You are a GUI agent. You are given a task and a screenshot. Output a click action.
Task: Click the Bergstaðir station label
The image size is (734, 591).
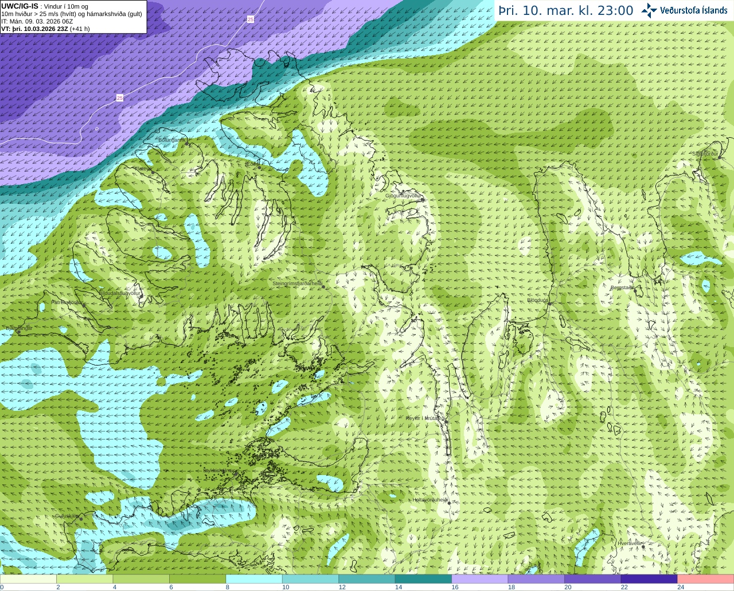coord(622,287)
